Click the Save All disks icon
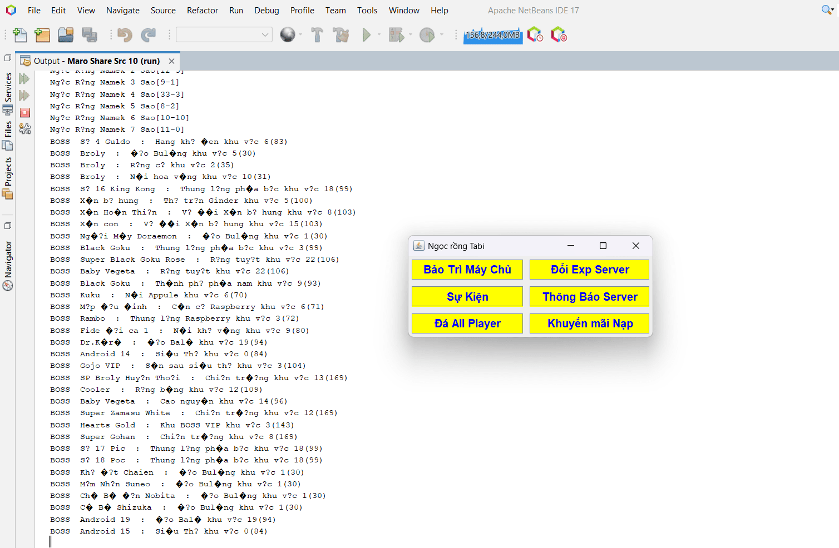Viewport: 839px width, 548px height. [x=90, y=35]
